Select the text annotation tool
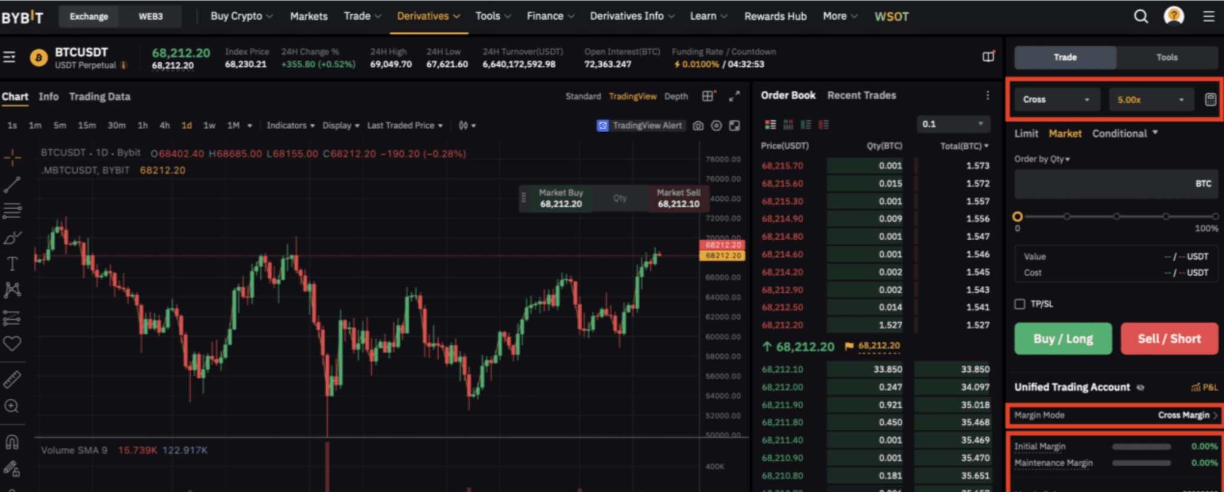The height and width of the screenshot is (492, 1224). pos(12,264)
